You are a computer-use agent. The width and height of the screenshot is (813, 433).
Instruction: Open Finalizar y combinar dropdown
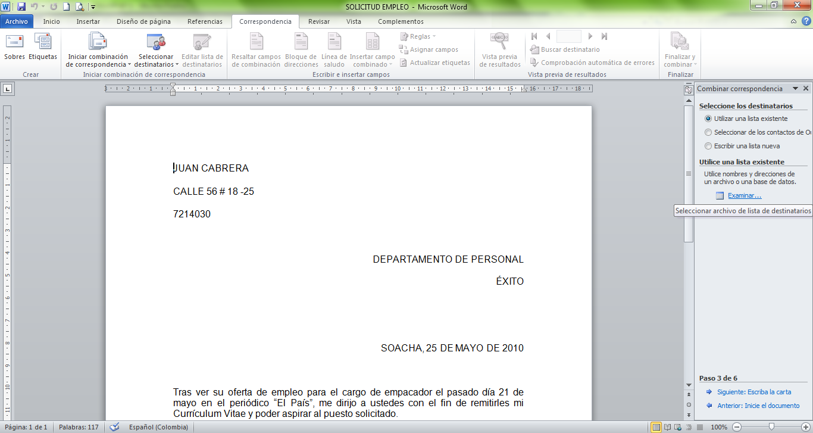pyautogui.click(x=680, y=50)
